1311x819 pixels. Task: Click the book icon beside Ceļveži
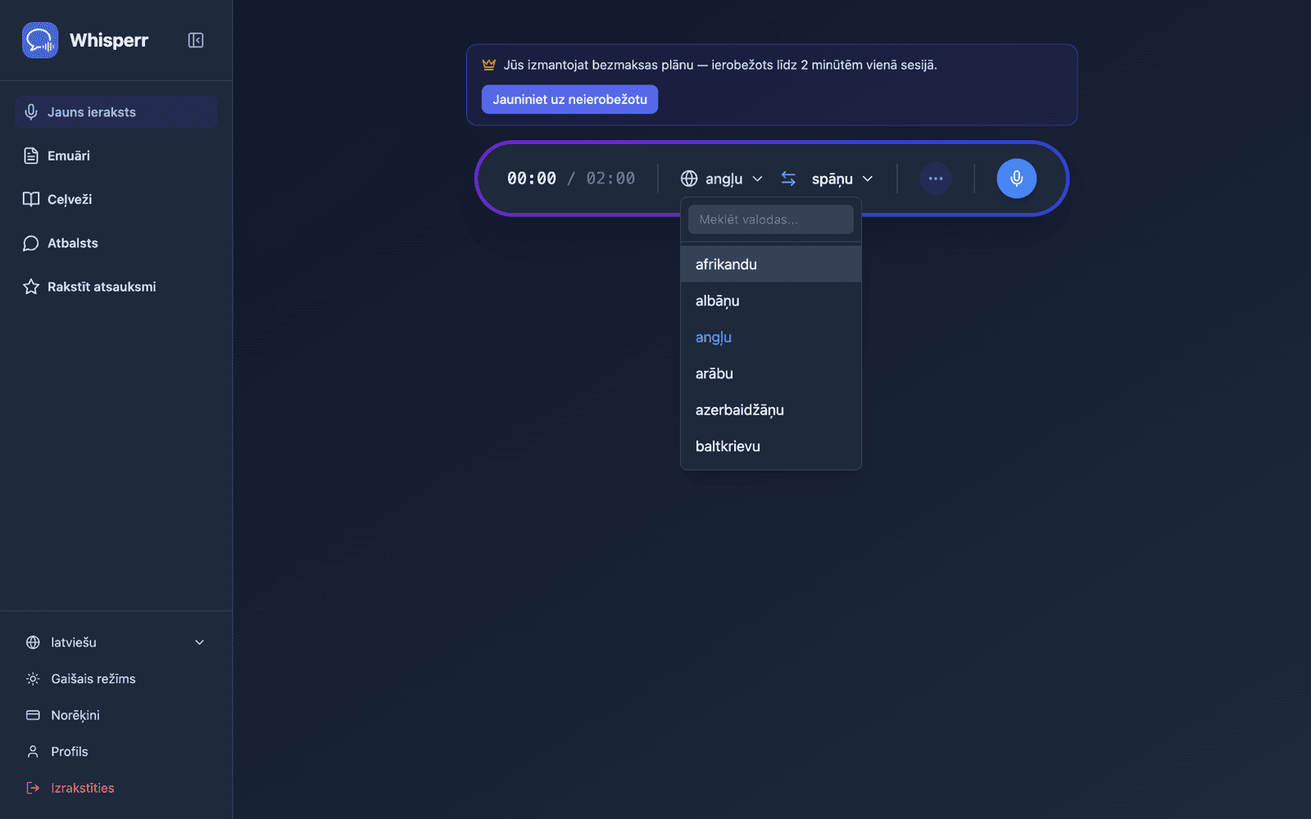click(x=31, y=199)
